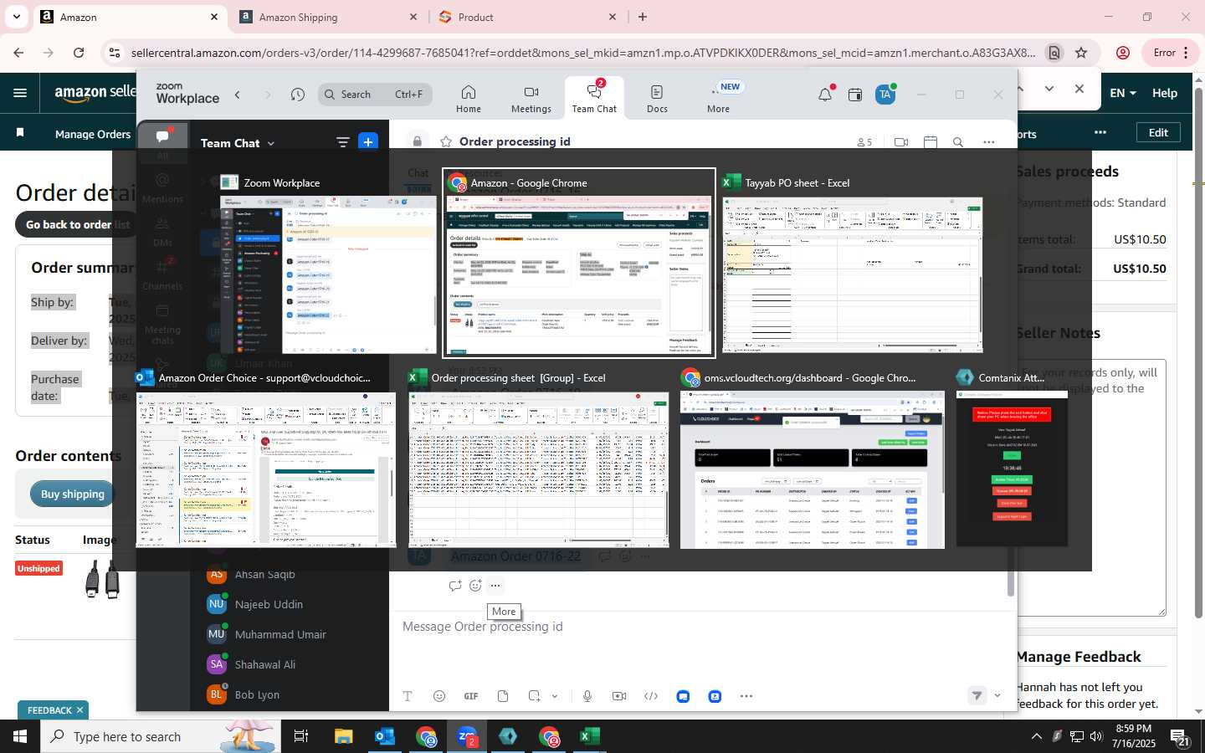Image resolution: width=1205 pixels, height=753 pixels.
Task: Open Team Chat filter icon
Action: pyautogui.click(x=342, y=142)
